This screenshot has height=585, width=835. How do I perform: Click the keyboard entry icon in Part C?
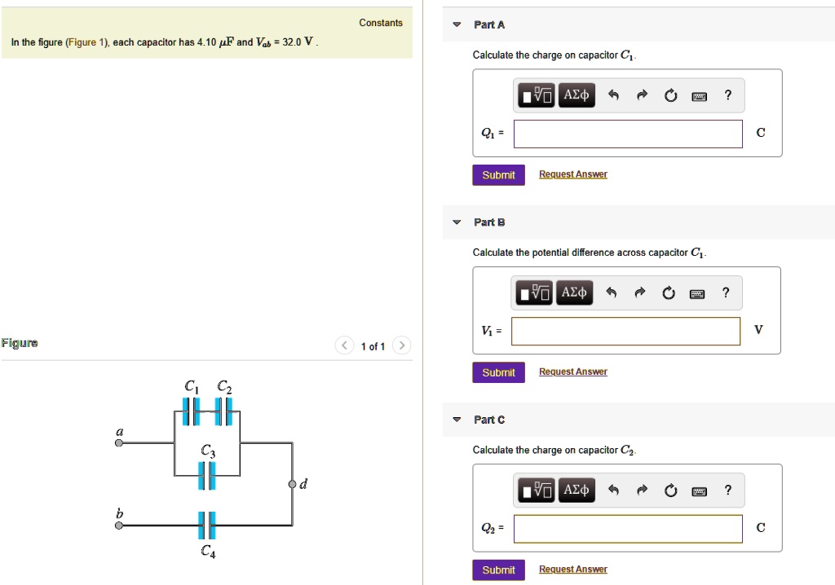tap(699, 490)
